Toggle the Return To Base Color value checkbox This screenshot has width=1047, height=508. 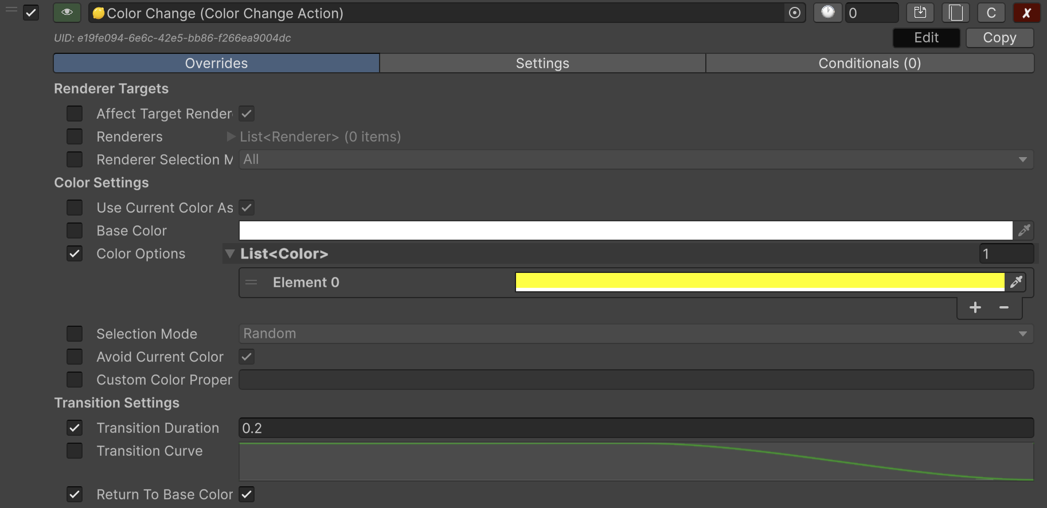pos(247,494)
